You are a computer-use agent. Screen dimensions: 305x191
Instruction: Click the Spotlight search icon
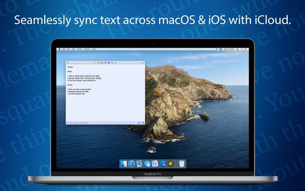(x=242, y=49)
